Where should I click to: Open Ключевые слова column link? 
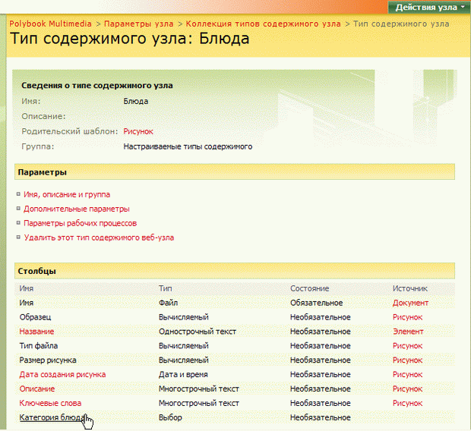[50, 403]
